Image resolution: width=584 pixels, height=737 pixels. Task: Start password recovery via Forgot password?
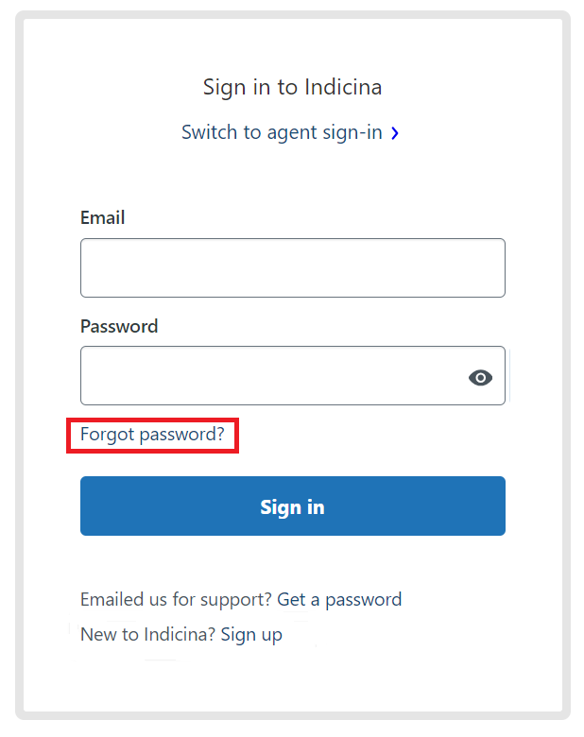152,435
